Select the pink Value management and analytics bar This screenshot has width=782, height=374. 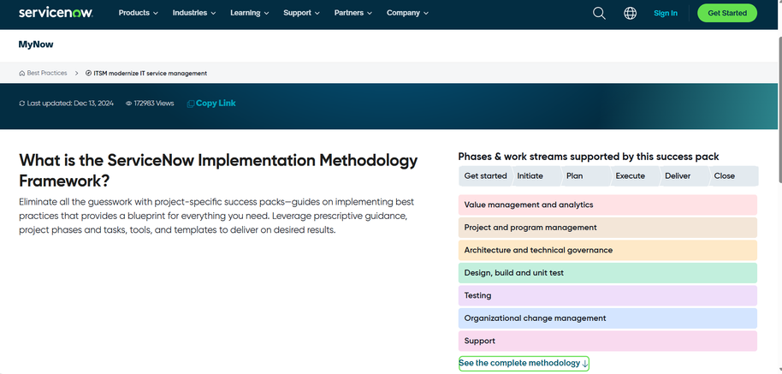(607, 205)
